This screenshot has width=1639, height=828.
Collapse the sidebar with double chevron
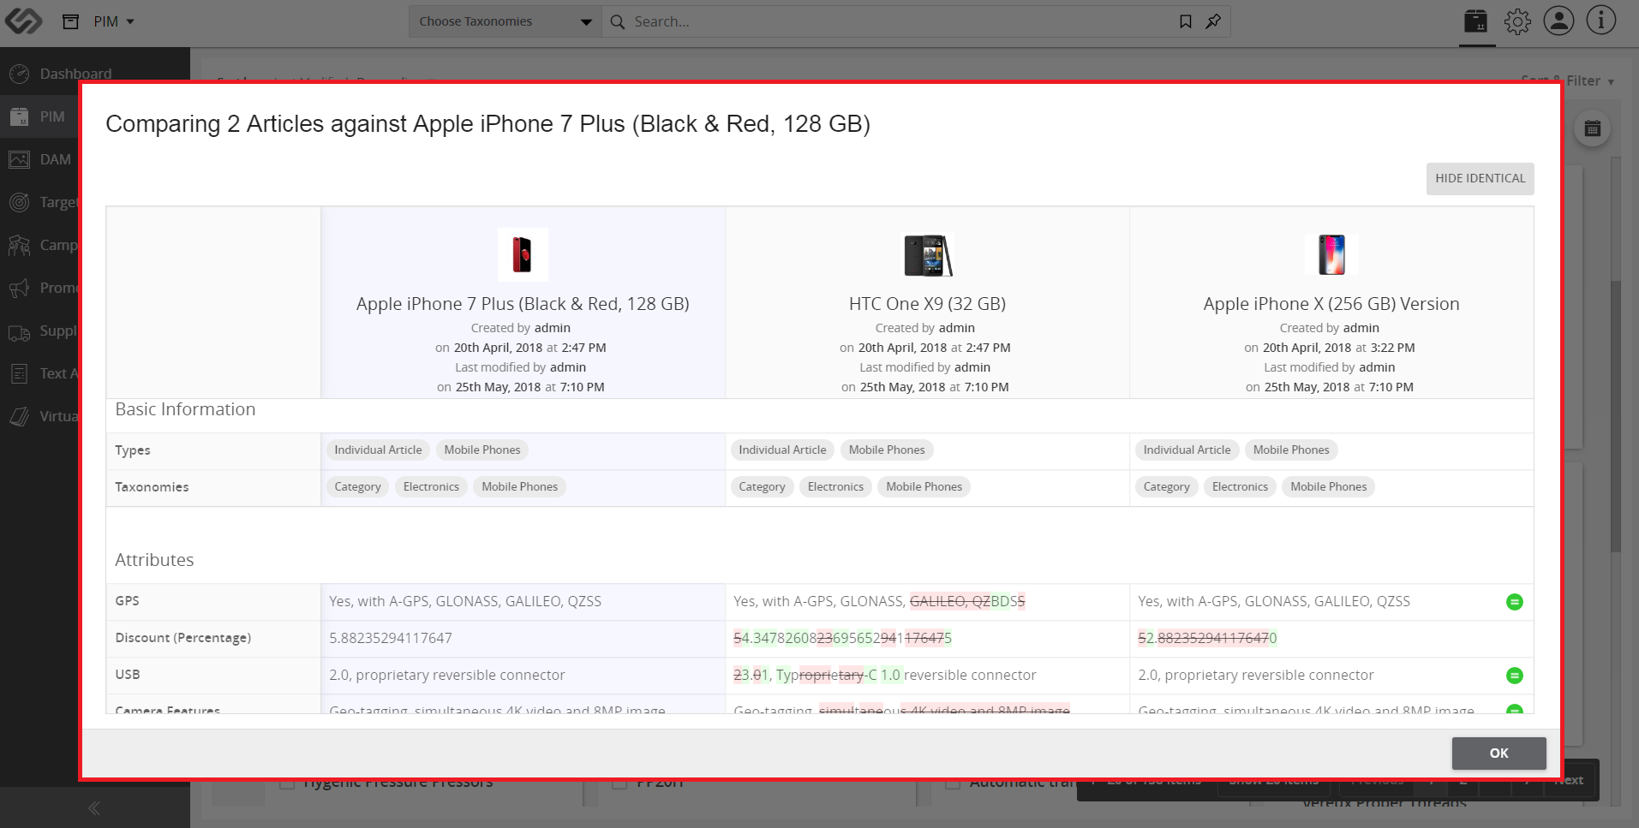(x=94, y=807)
